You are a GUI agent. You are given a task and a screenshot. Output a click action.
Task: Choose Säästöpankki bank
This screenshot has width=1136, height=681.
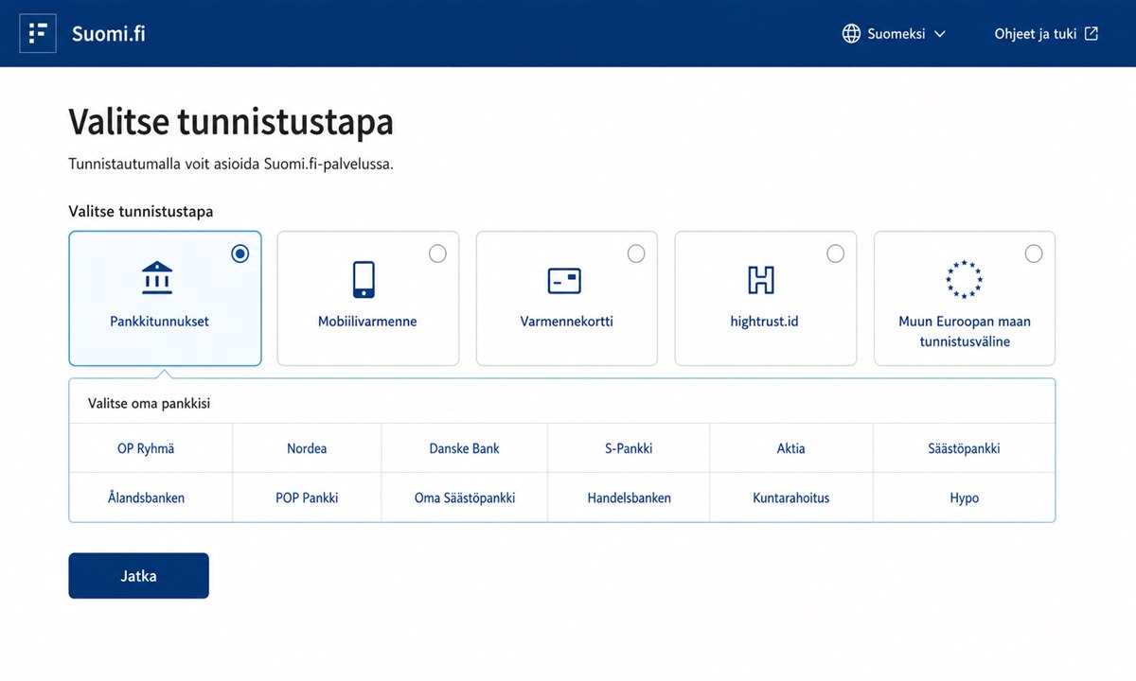click(x=964, y=448)
